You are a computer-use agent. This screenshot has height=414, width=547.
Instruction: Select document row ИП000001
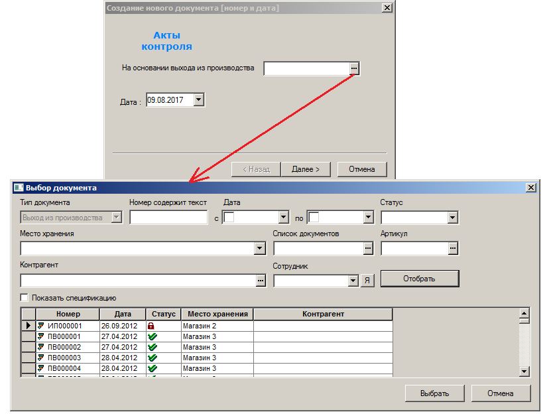(208, 326)
